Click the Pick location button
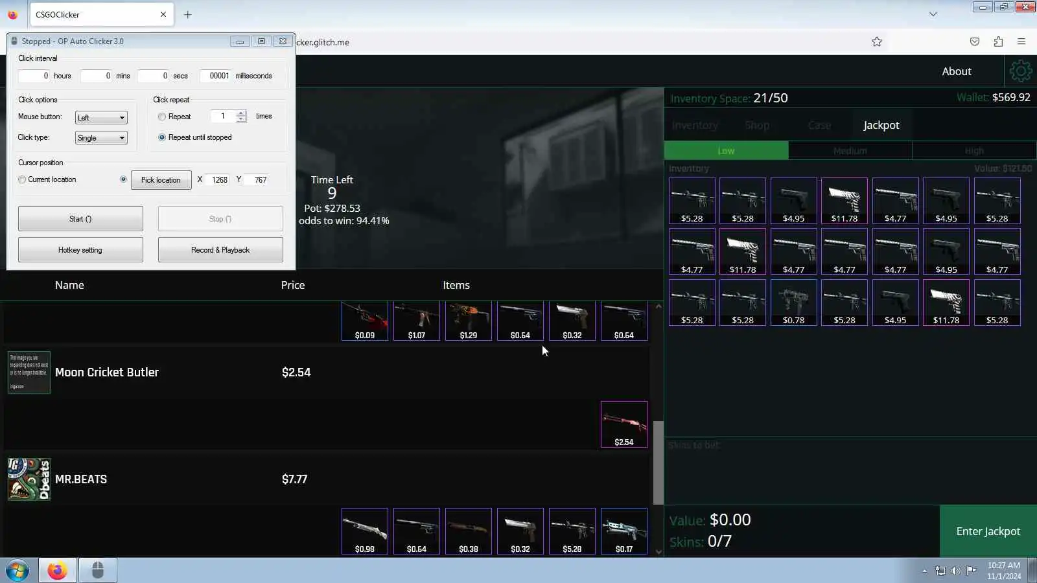The height and width of the screenshot is (583, 1037). click(x=161, y=180)
